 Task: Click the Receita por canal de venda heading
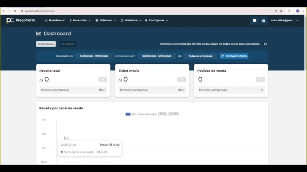[61, 108]
